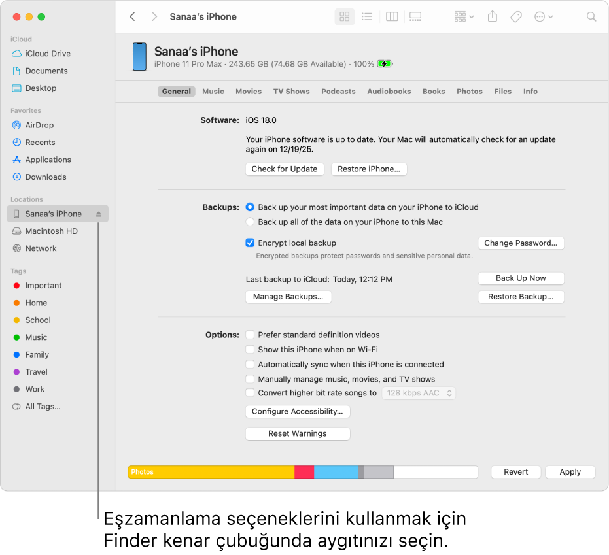The width and height of the screenshot is (609, 555).
Task: Click the light blue storage bar segment
Action: (x=336, y=472)
